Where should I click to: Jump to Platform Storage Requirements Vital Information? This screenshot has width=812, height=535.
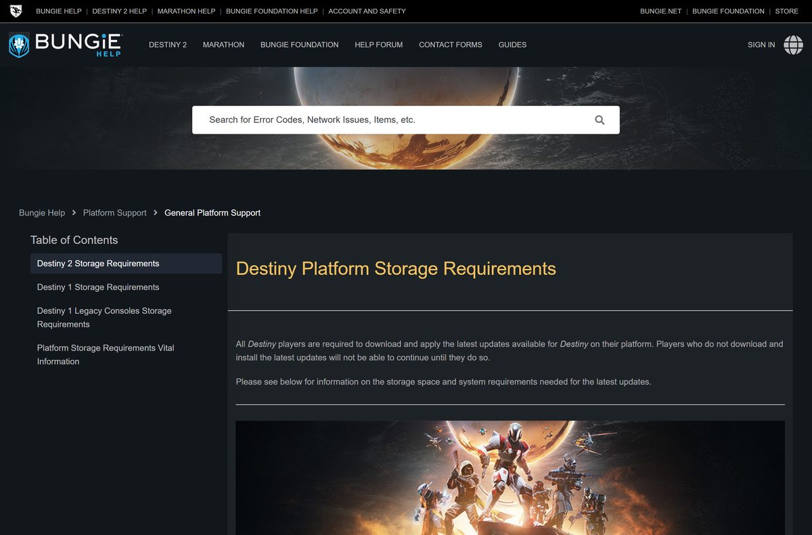tap(106, 355)
